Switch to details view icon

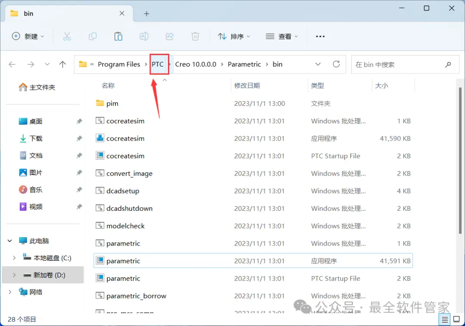[x=444, y=320]
